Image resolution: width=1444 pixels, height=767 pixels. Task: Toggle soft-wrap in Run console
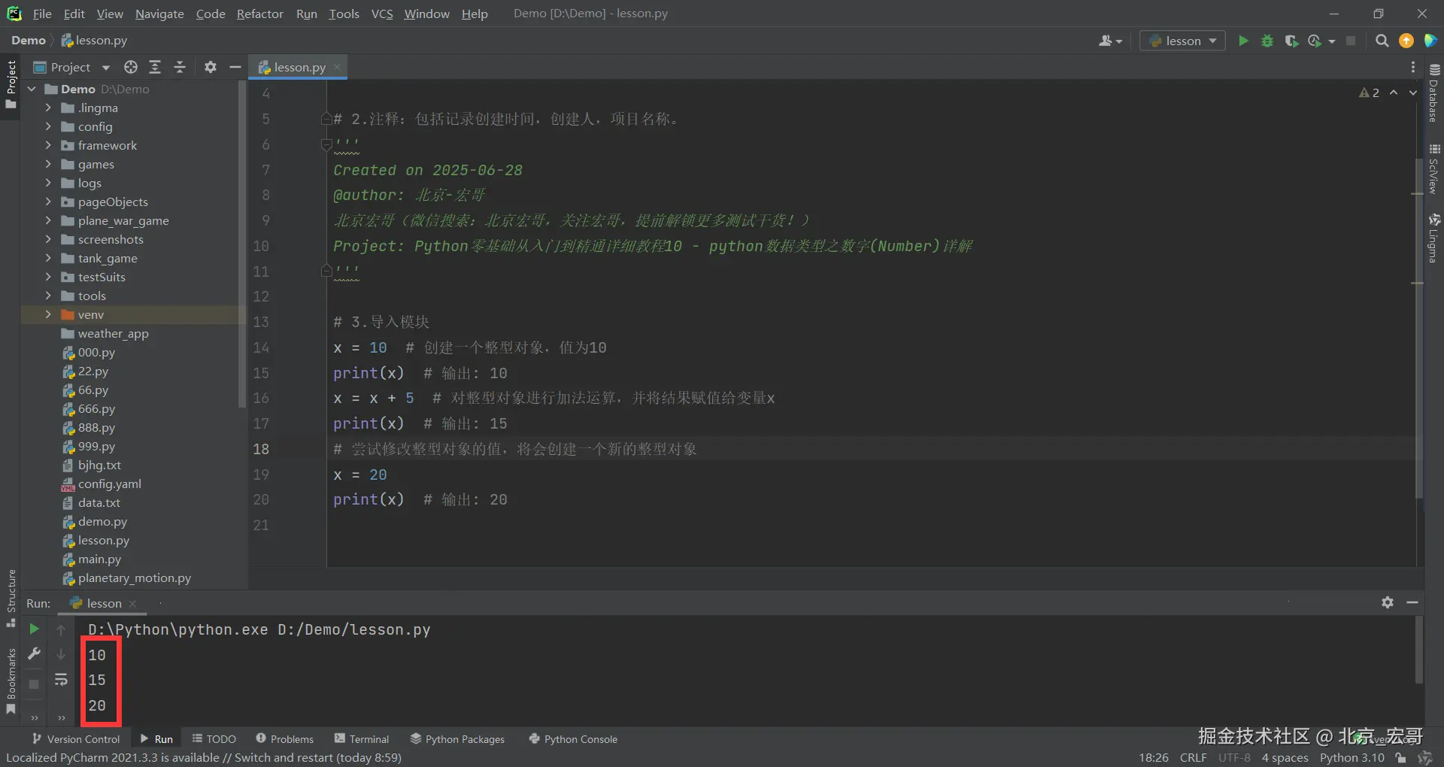[x=61, y=680]
